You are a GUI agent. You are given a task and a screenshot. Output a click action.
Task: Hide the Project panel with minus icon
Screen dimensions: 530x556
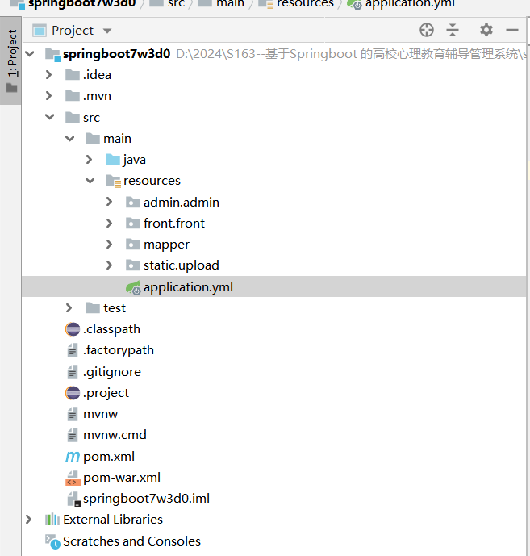[512, 30]
